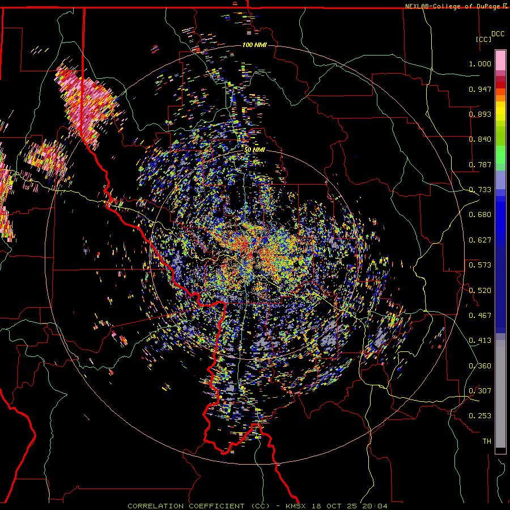Click the Correlation Coefficient KMSX caption at bottom

(x=257, y=506)
